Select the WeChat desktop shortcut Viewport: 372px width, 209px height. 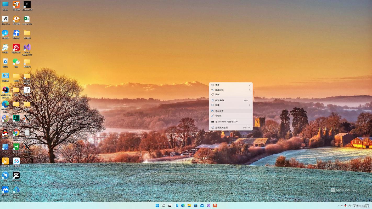(x=16, y=63)
